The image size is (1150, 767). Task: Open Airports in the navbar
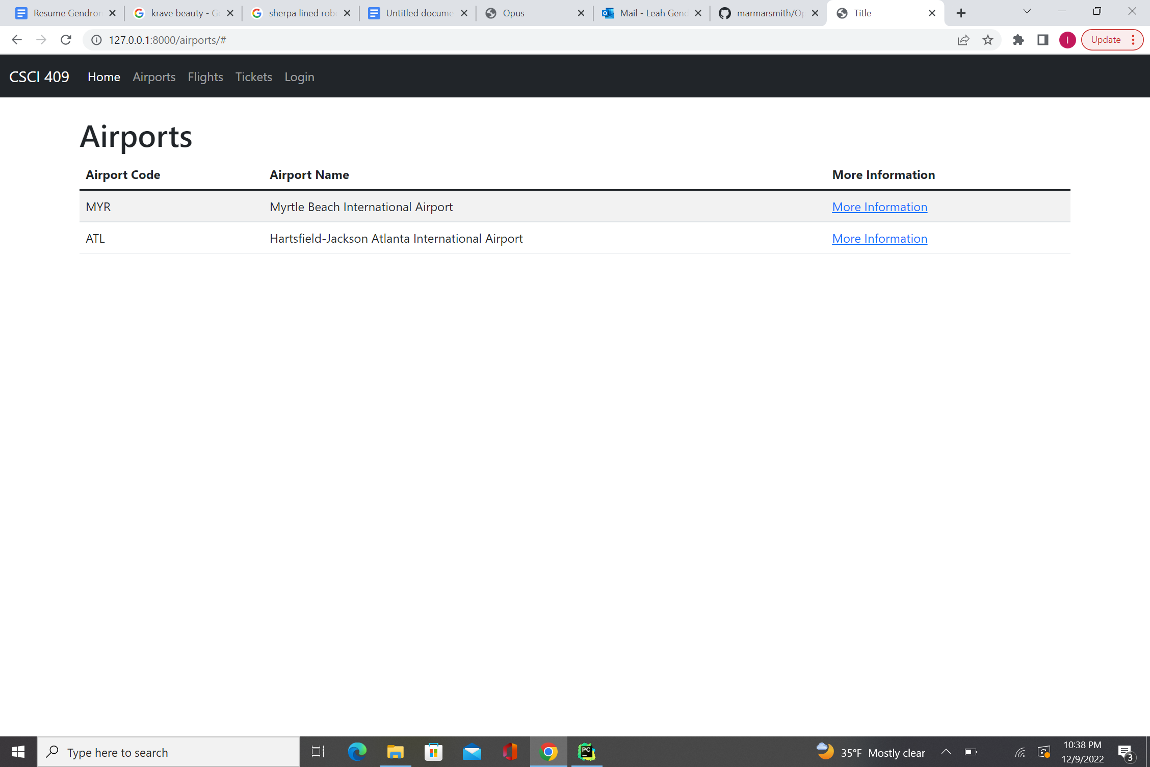pyautogui.click(x=154, y=76)
